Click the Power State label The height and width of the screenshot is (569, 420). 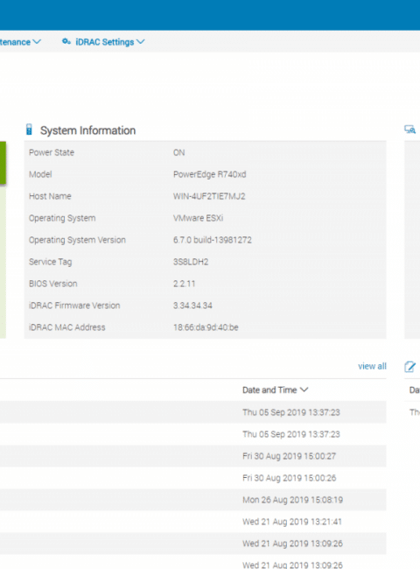[52, 152]
